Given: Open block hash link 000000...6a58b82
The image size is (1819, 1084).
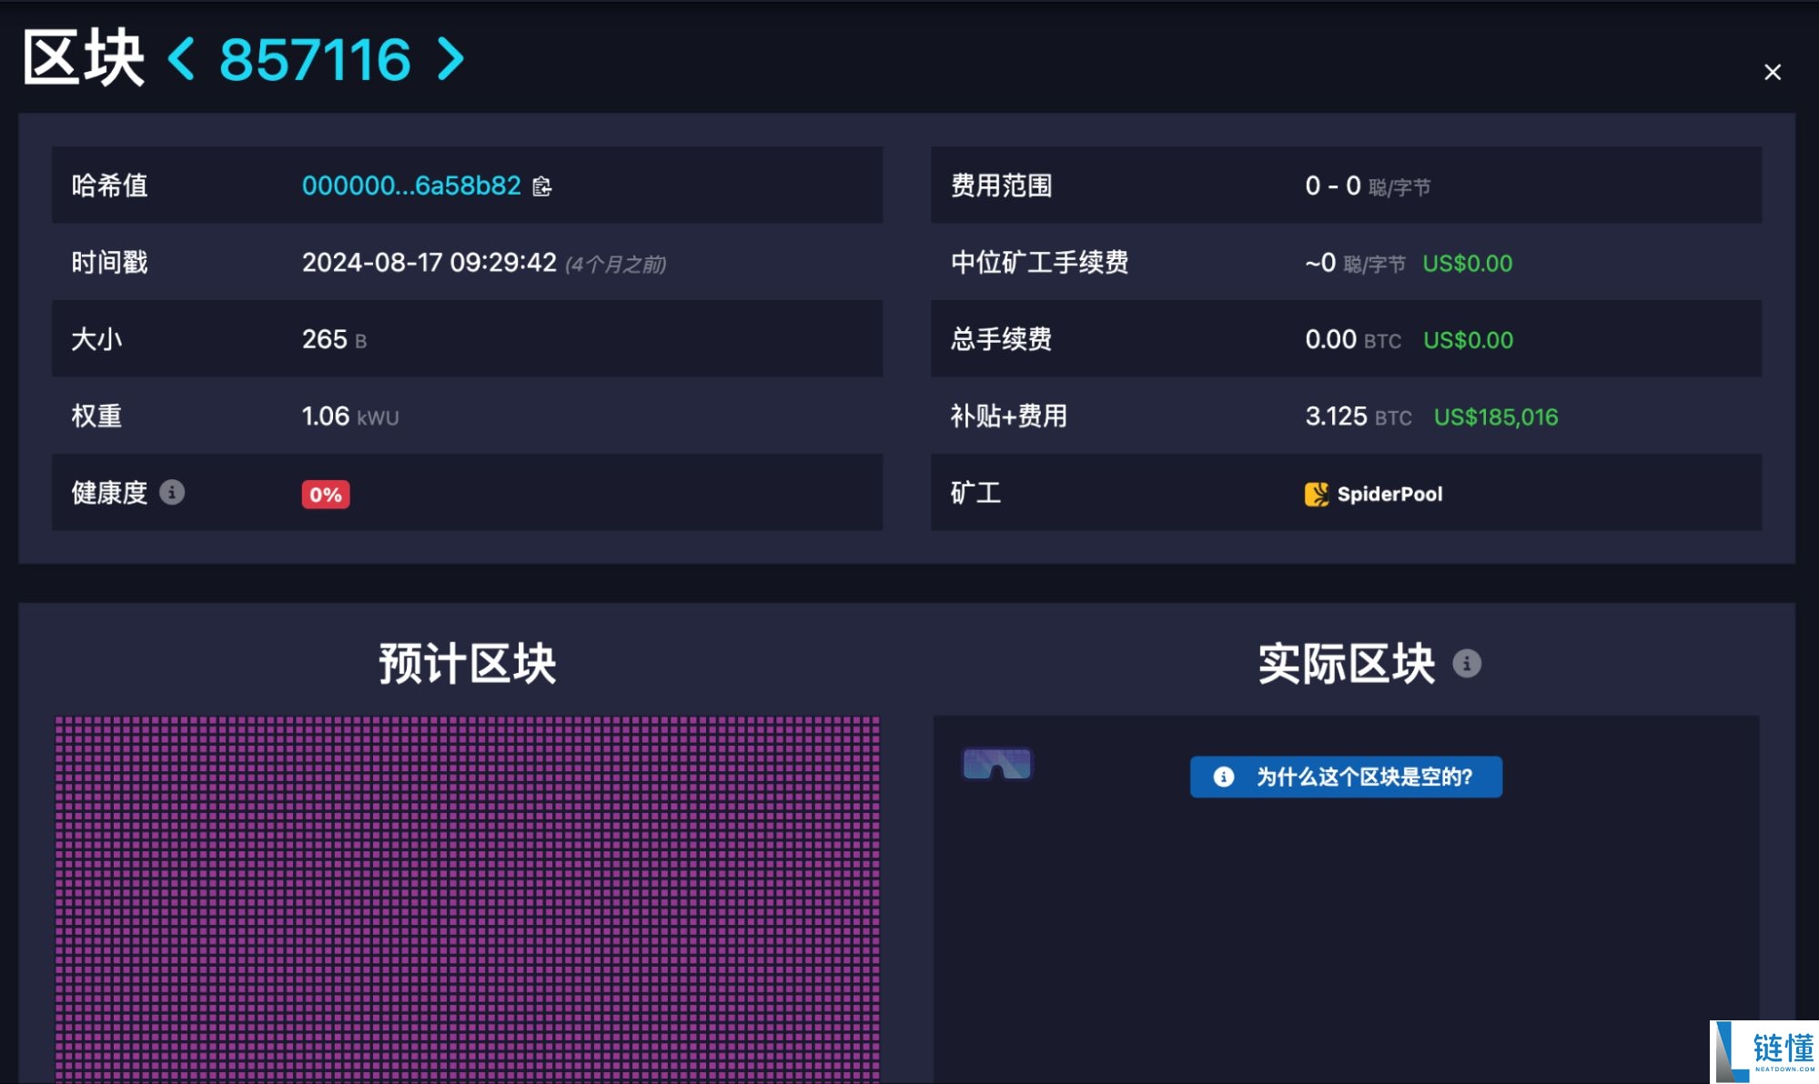Looking at the screenshot, I should [410, 186].
